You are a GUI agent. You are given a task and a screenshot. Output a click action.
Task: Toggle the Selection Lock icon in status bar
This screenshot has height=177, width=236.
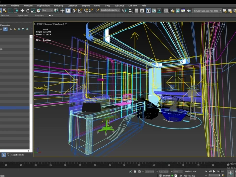click(135, 171)
